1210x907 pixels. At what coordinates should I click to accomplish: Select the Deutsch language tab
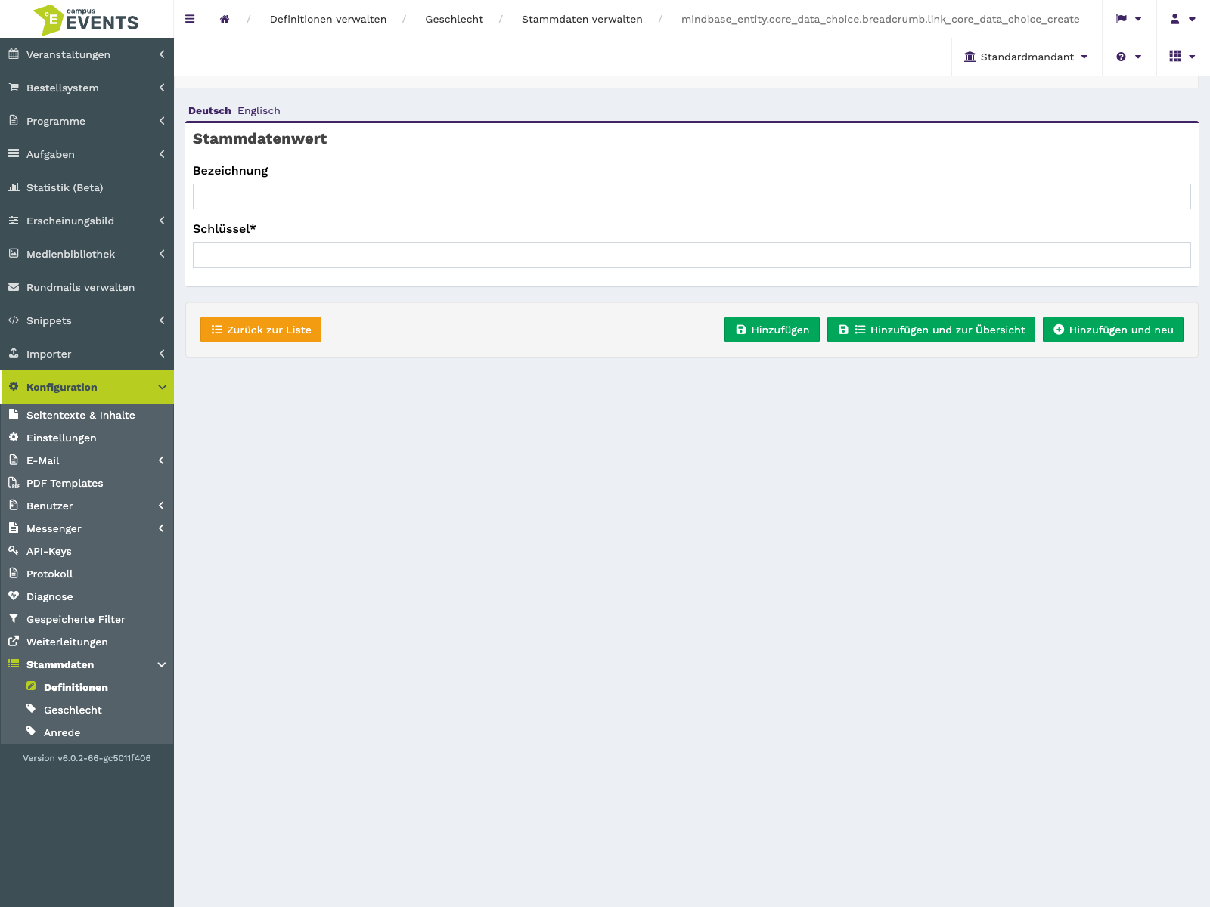pos(209,110)
